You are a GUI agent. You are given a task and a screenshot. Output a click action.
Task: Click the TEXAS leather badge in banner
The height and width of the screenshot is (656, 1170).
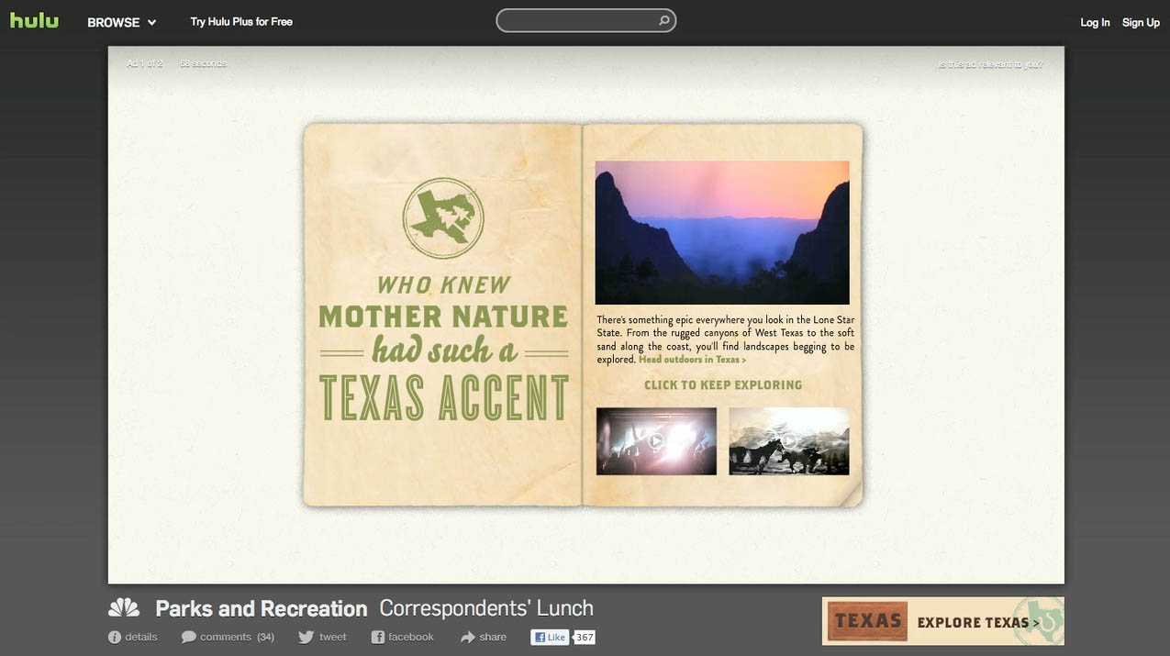click(x=866, y=621)
